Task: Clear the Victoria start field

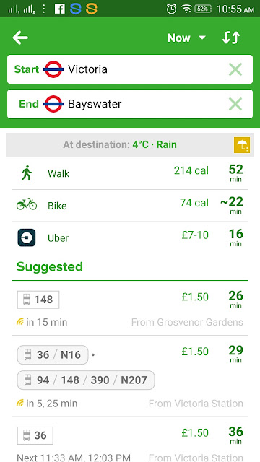Action: coord(235,69)
